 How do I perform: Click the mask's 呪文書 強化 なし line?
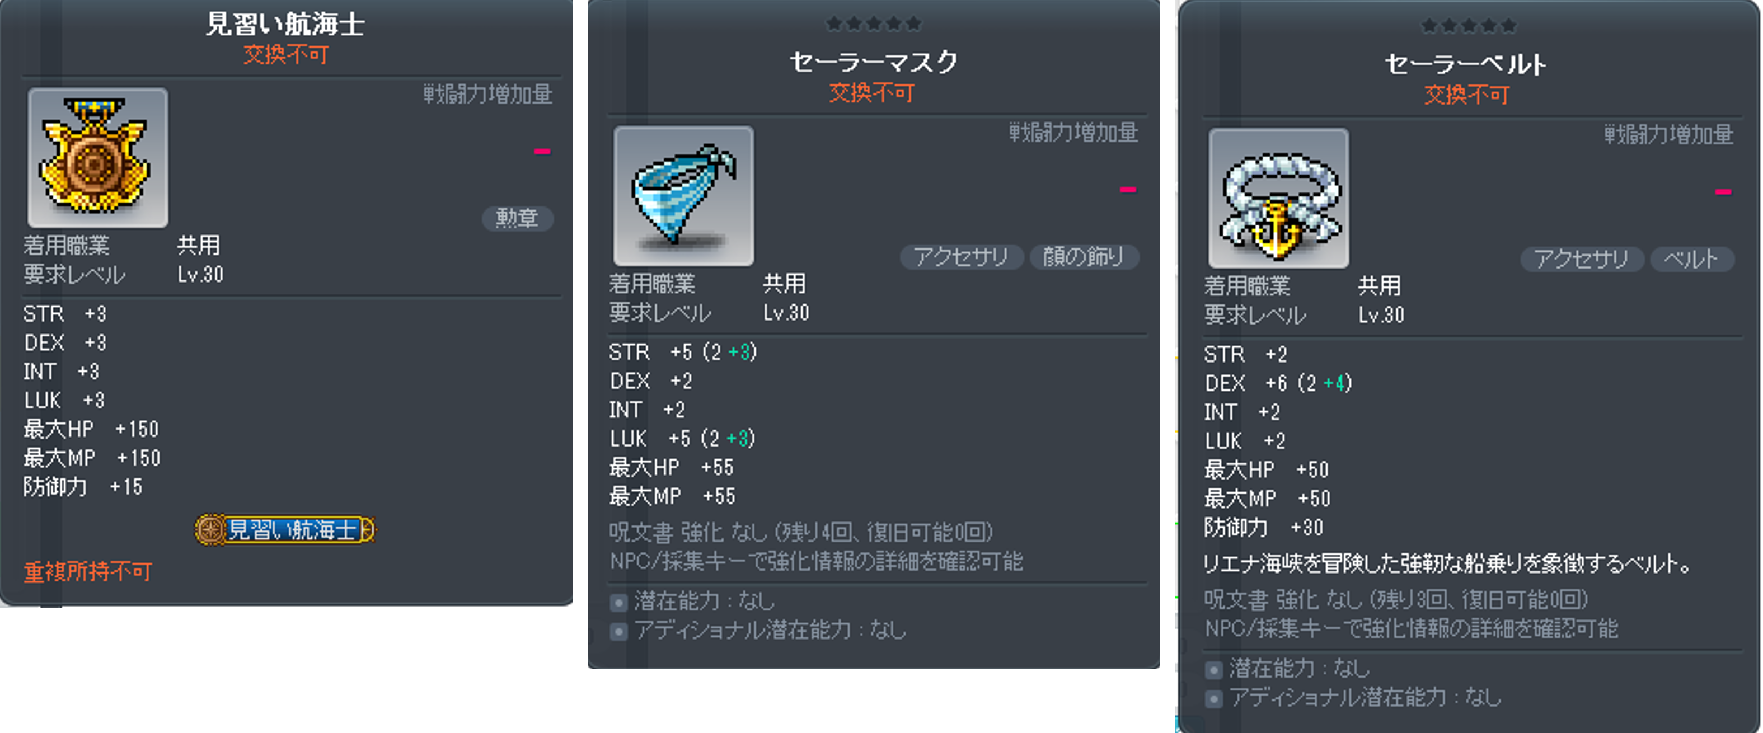[x=801, y=532]
